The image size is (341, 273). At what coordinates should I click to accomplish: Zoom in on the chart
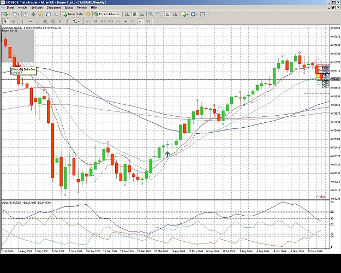point(151,14)
